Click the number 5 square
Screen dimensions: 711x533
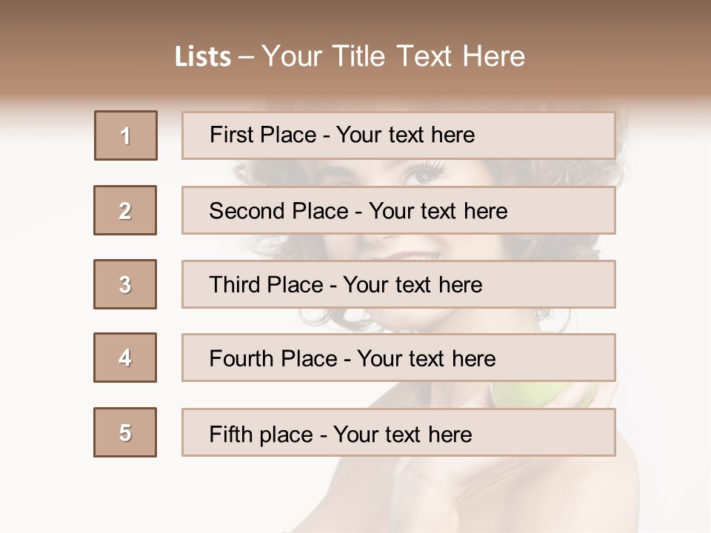(125, 432)
